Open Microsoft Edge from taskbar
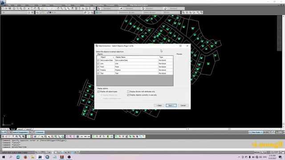Image resolution: width=285 pixels, height=160 pixels. tap(18, 157)
